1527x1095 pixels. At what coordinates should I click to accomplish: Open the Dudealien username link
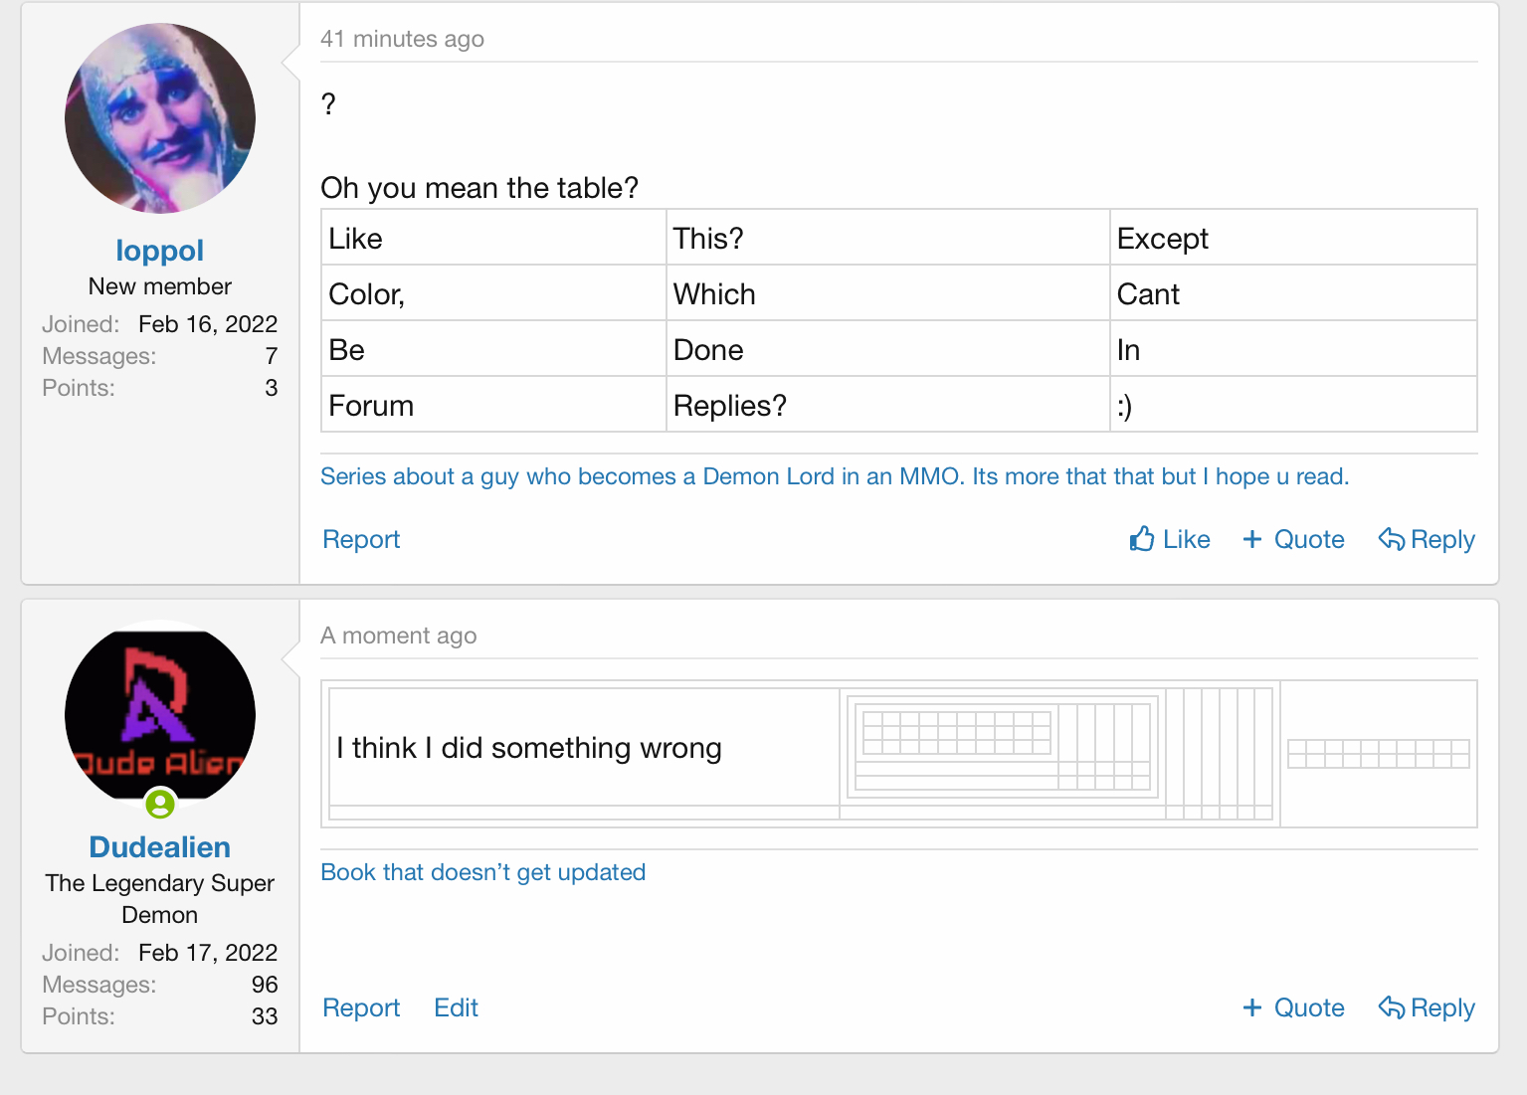(x=160, y=847)
